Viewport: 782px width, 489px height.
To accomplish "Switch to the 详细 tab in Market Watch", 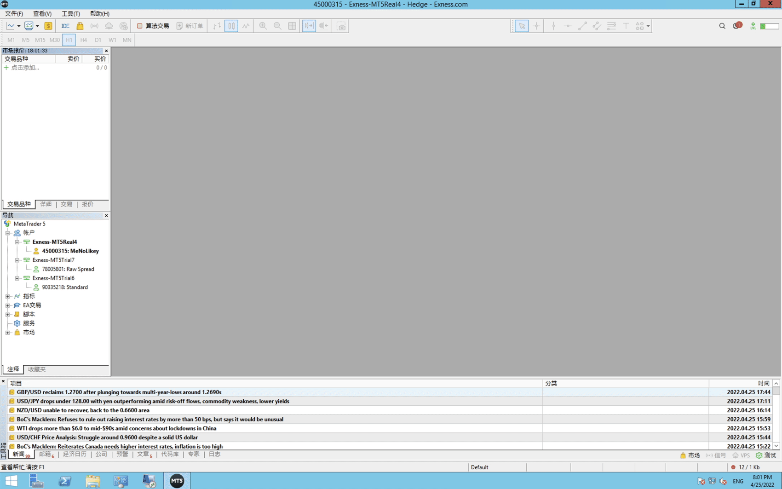I will (46, 204).
